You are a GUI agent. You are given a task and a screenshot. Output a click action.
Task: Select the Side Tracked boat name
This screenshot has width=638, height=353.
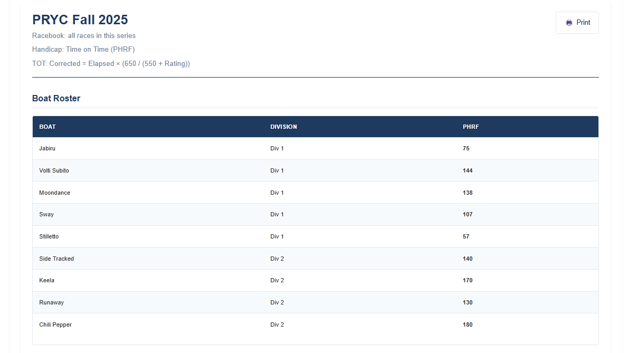pyautogui.click(x=56, y=259)
